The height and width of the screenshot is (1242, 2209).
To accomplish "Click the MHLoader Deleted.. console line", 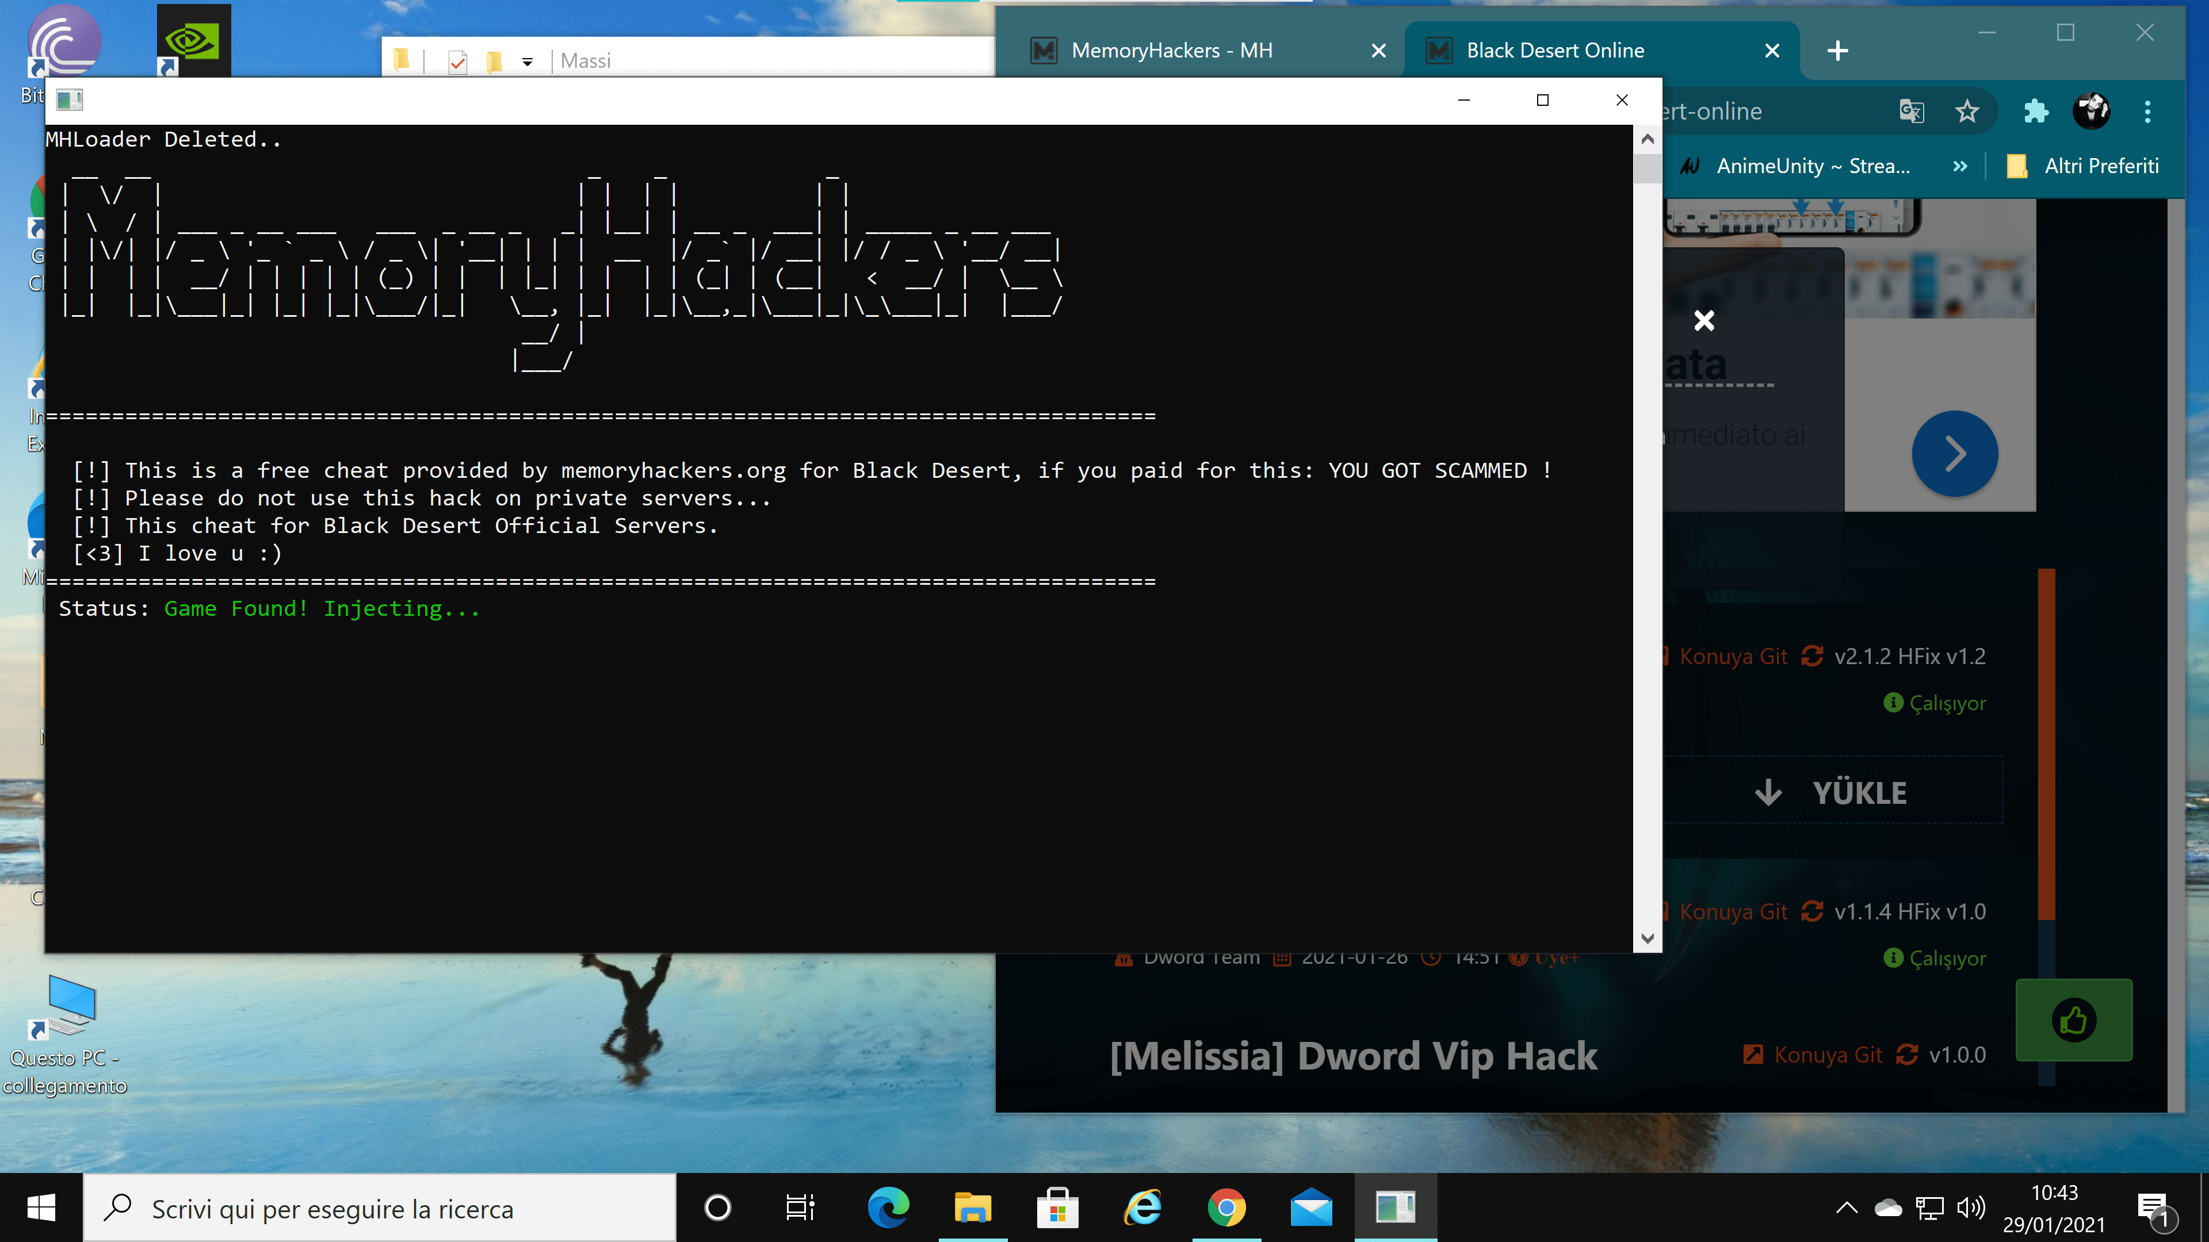I will [x=163, y=139].
